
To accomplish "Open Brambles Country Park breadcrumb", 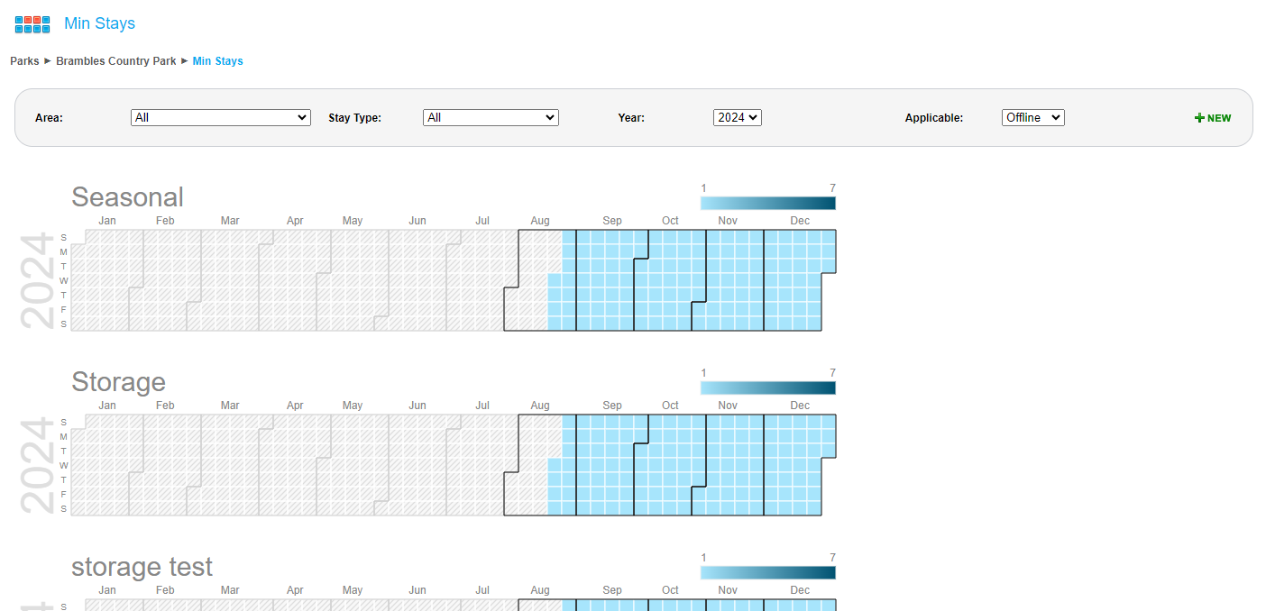I will [115, 61].
